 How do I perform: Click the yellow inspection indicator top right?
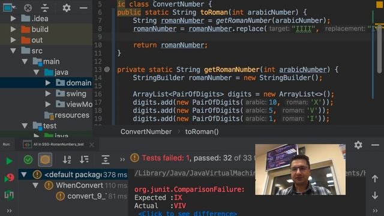click(380, 4)
